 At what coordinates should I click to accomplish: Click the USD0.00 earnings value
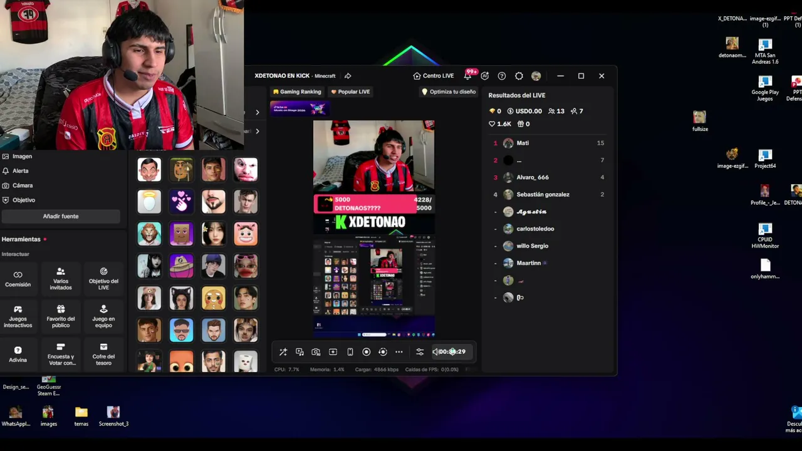point(524,111)
